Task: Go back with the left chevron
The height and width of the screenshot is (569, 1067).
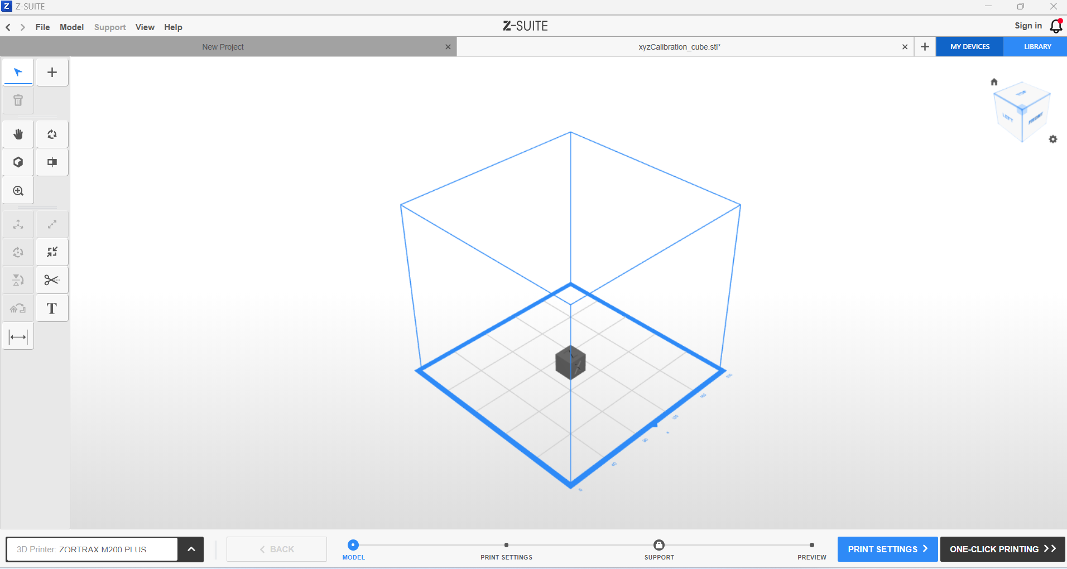Action: coord(8,27)
